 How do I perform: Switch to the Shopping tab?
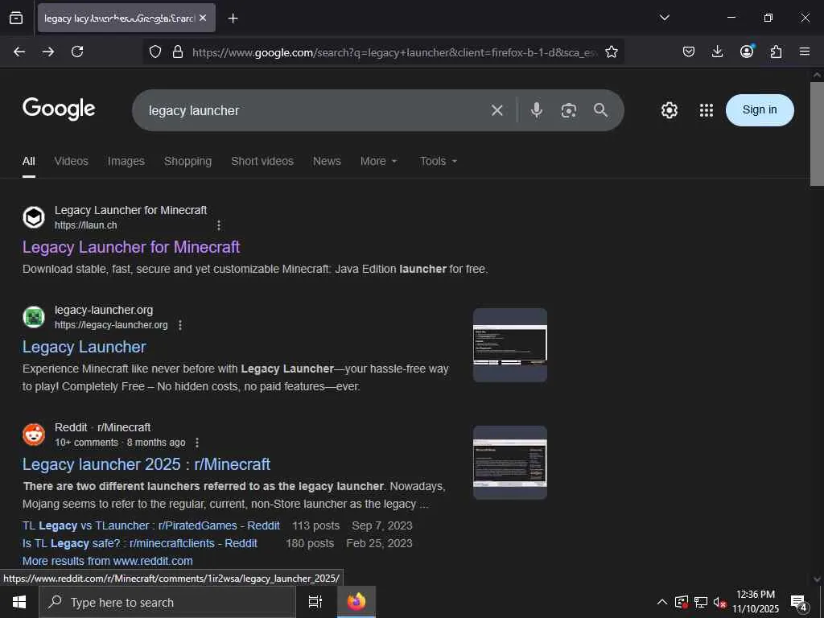tap(187, 161)
